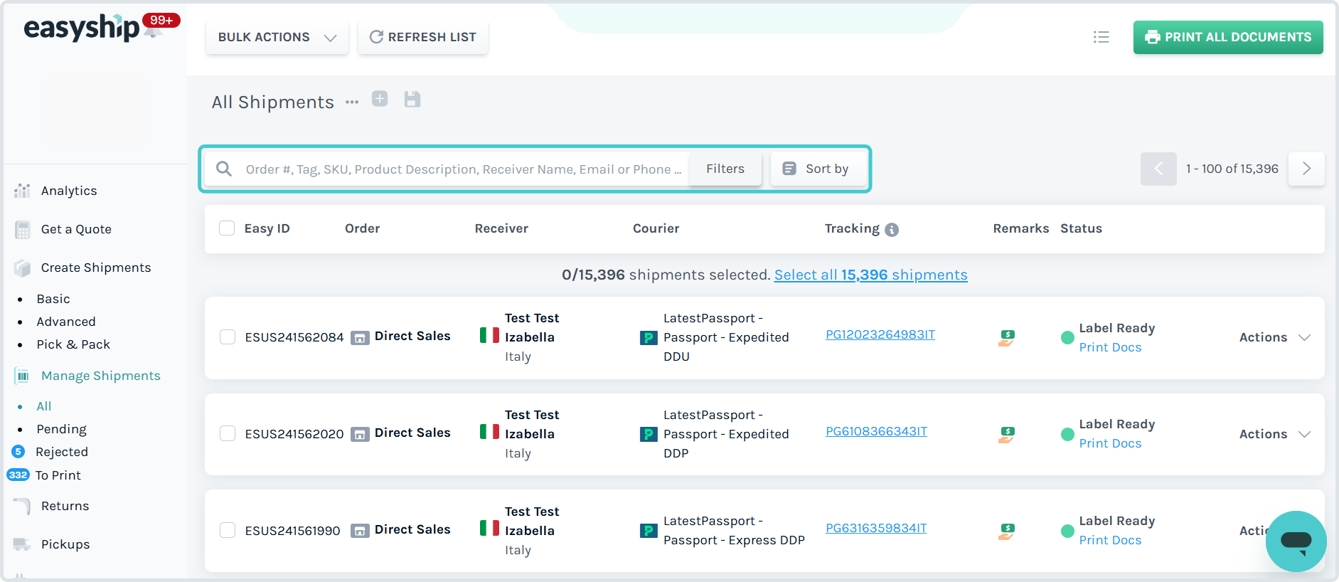1339x582 pixels.
Task: Click the Get a Quote calculator icon
Action: click(23, 229)
